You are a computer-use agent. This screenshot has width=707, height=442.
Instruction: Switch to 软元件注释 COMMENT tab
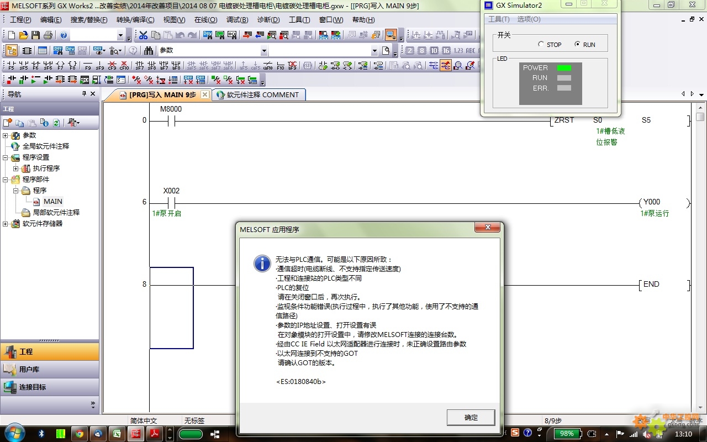(x=258, y=95)
